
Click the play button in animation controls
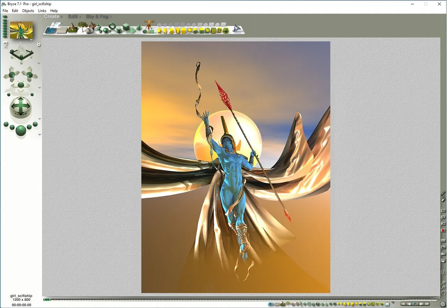pyautogui.click(x=422, y=304)
